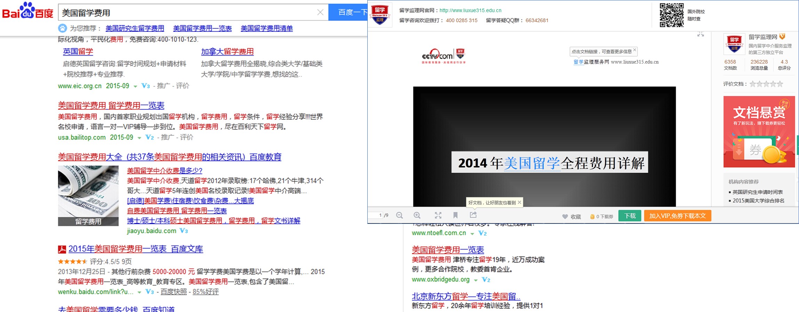Click the expand arrows above the document
The height and width of the screenshot is (312, 799).
(x=700, y=34)
